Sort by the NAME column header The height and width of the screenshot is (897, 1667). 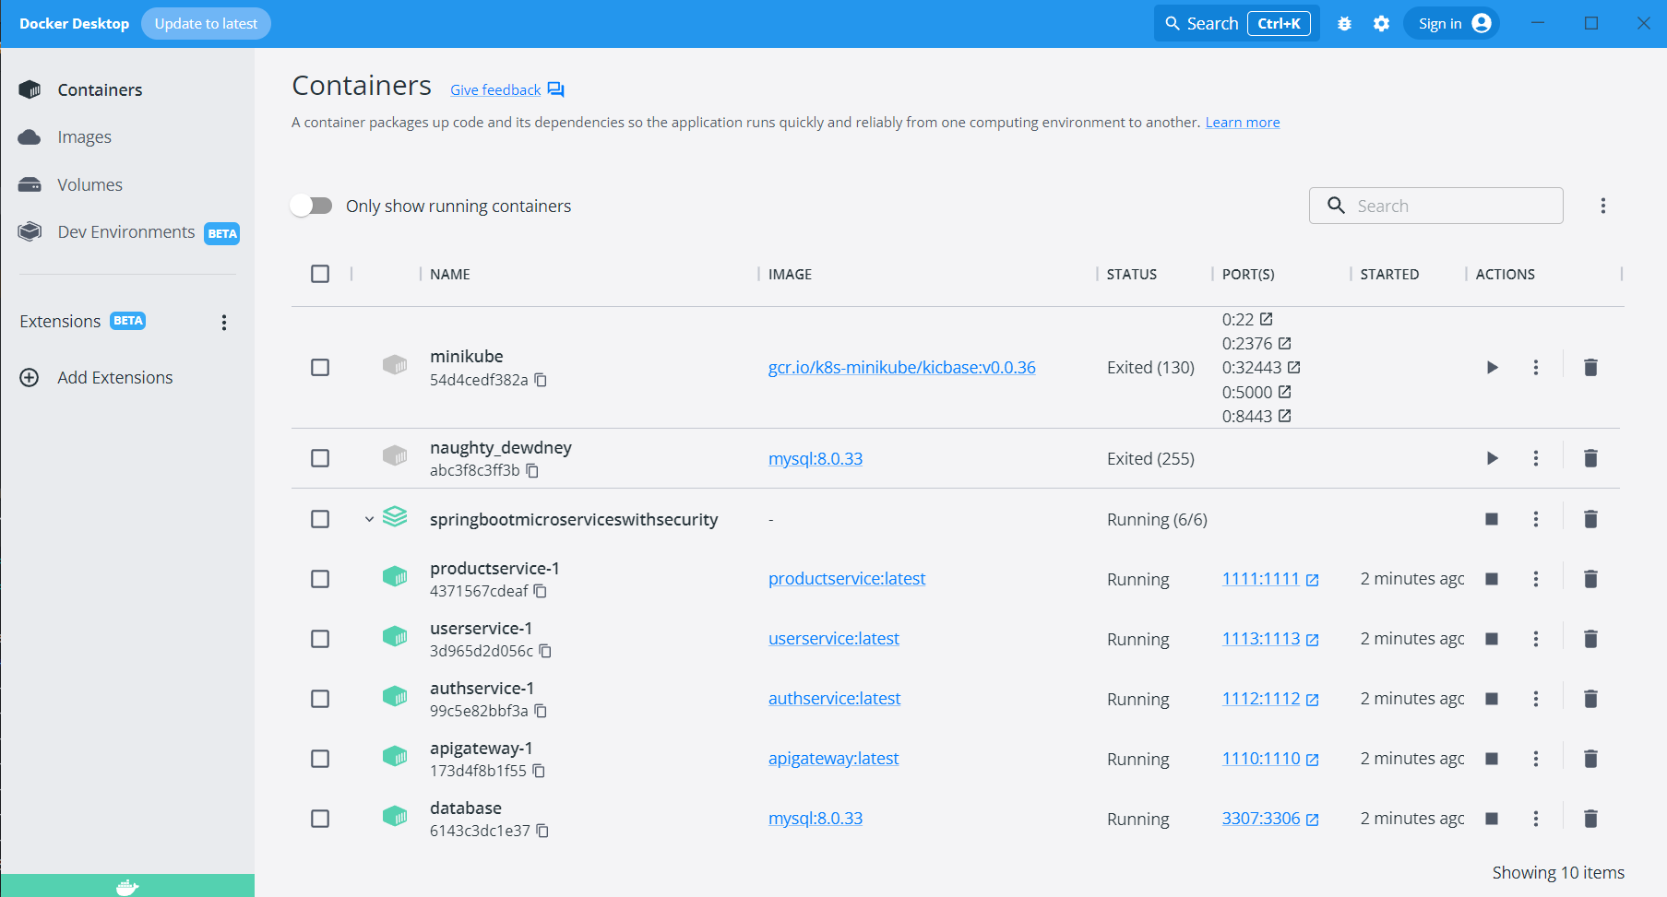pyautogui.click(x=450, y=274)
